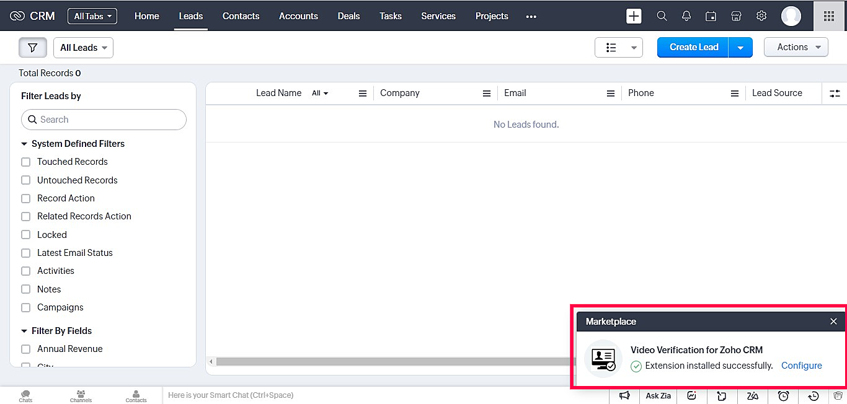
Task: Tick the Latest Email Status checkbox
Action: coord(26,253)
